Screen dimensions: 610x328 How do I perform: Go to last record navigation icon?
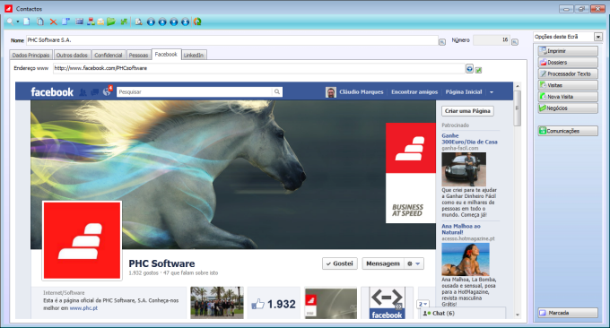[185, 22]
